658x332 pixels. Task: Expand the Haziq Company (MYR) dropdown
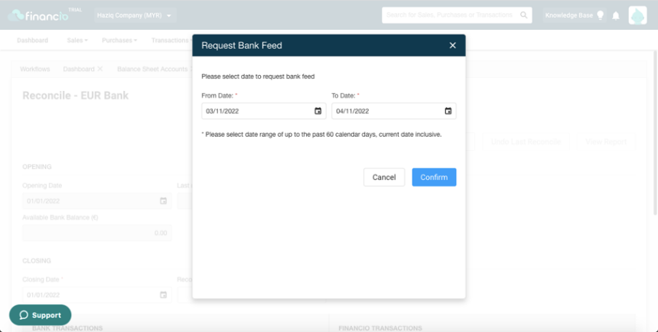[135, 15]
